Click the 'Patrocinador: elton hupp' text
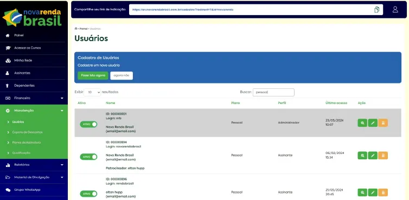Screen dimensions: 409x200 (125, 168)
